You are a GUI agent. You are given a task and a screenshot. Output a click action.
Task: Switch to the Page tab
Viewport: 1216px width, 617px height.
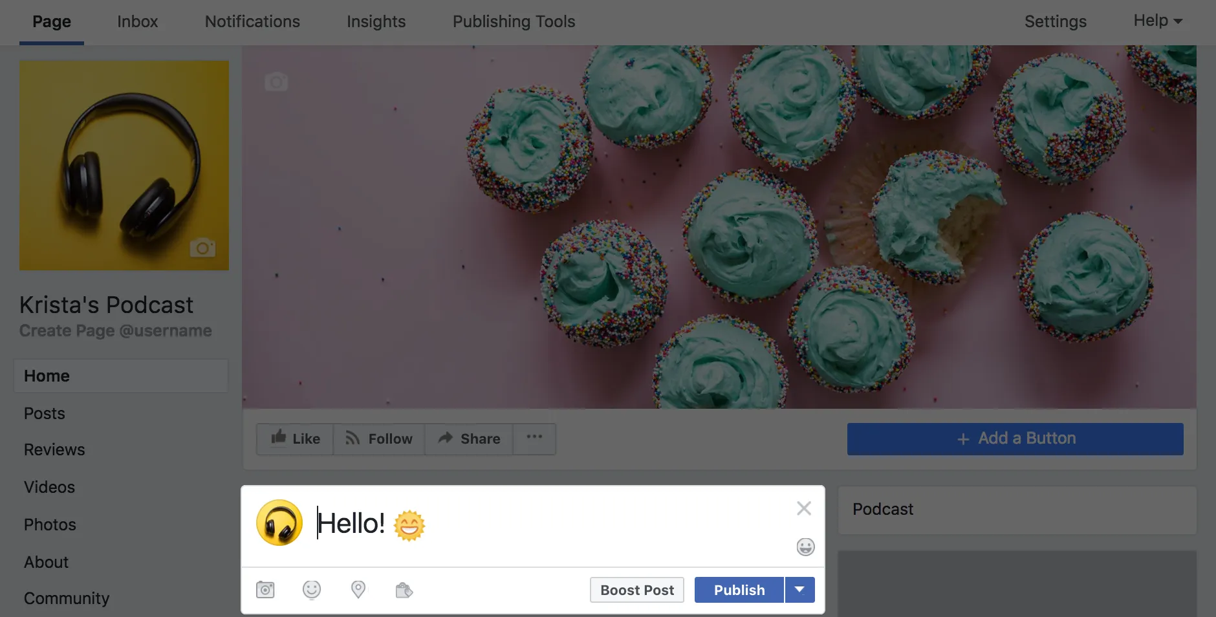tap(52, 21)
